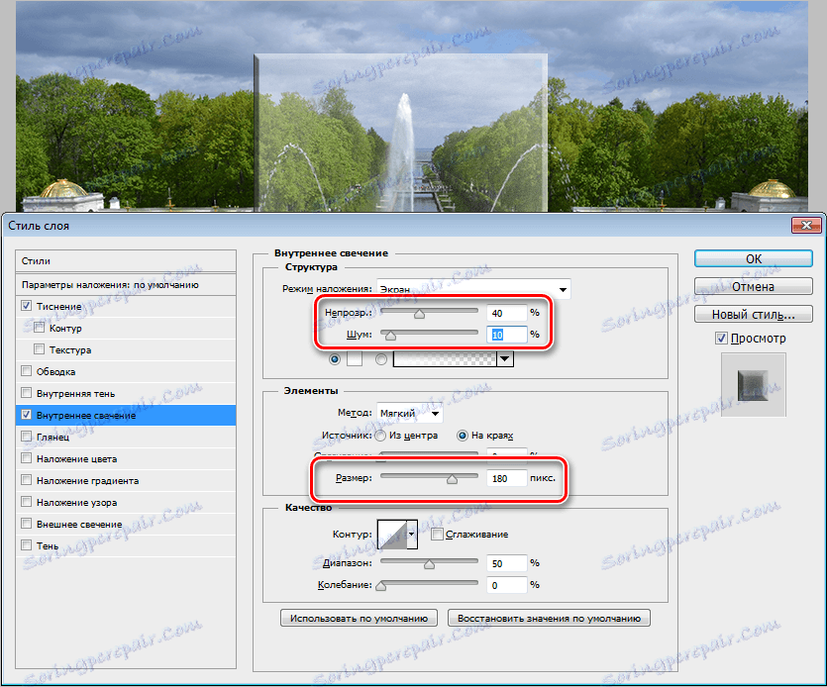Click the glass rectangle on the canvas
Screen dimensions: 827x687
click(x=400, y=133)
